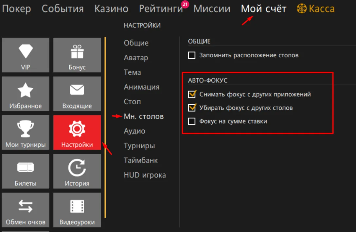Open Входящие envelope tile
356x232 pixels.
[x=77, y=94]
